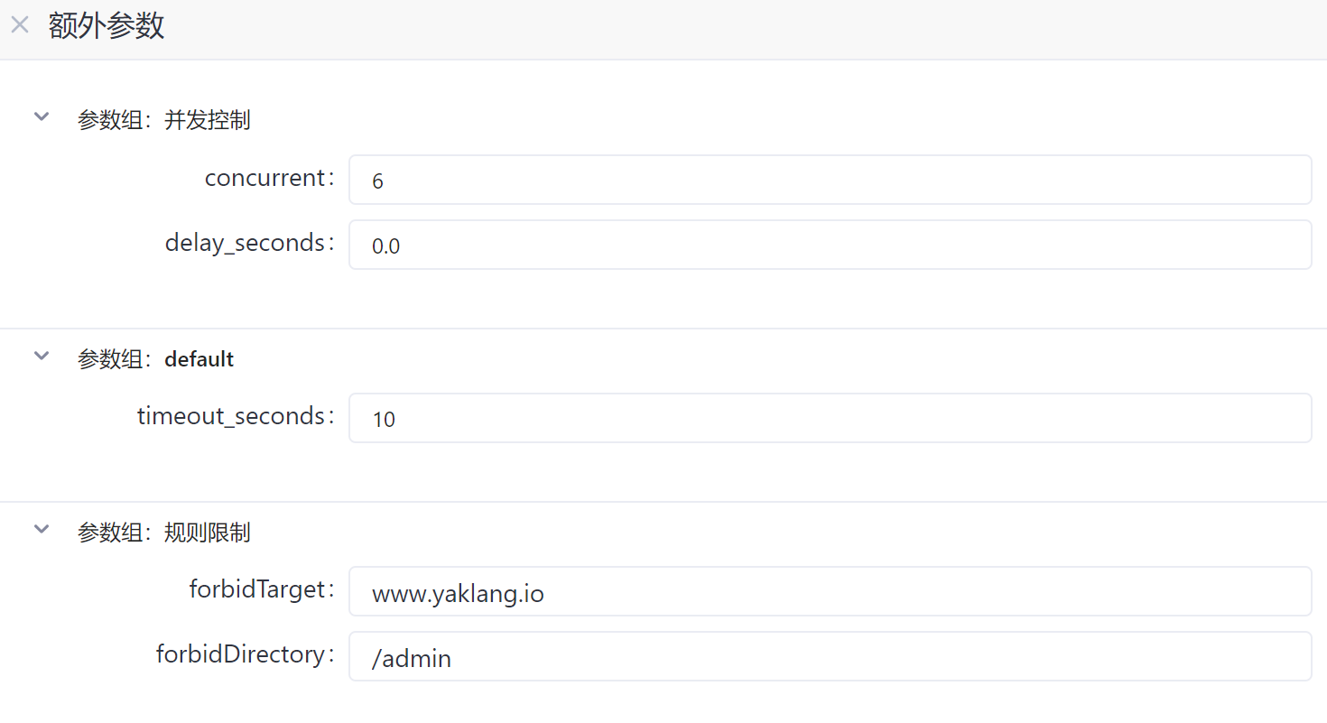Click the concurrent input field
1327x723 pixels.
point(830,180)
